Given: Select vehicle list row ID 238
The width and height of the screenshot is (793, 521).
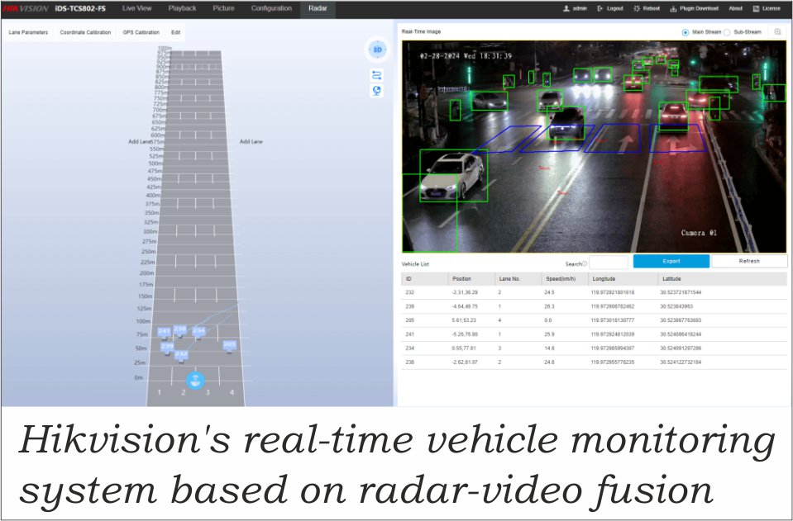Looking at the screenshot, I should (x=595, y=362).
